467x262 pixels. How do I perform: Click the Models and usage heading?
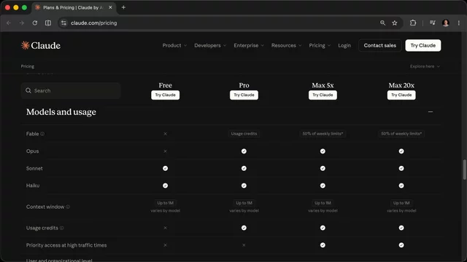[x=61, y=112]
